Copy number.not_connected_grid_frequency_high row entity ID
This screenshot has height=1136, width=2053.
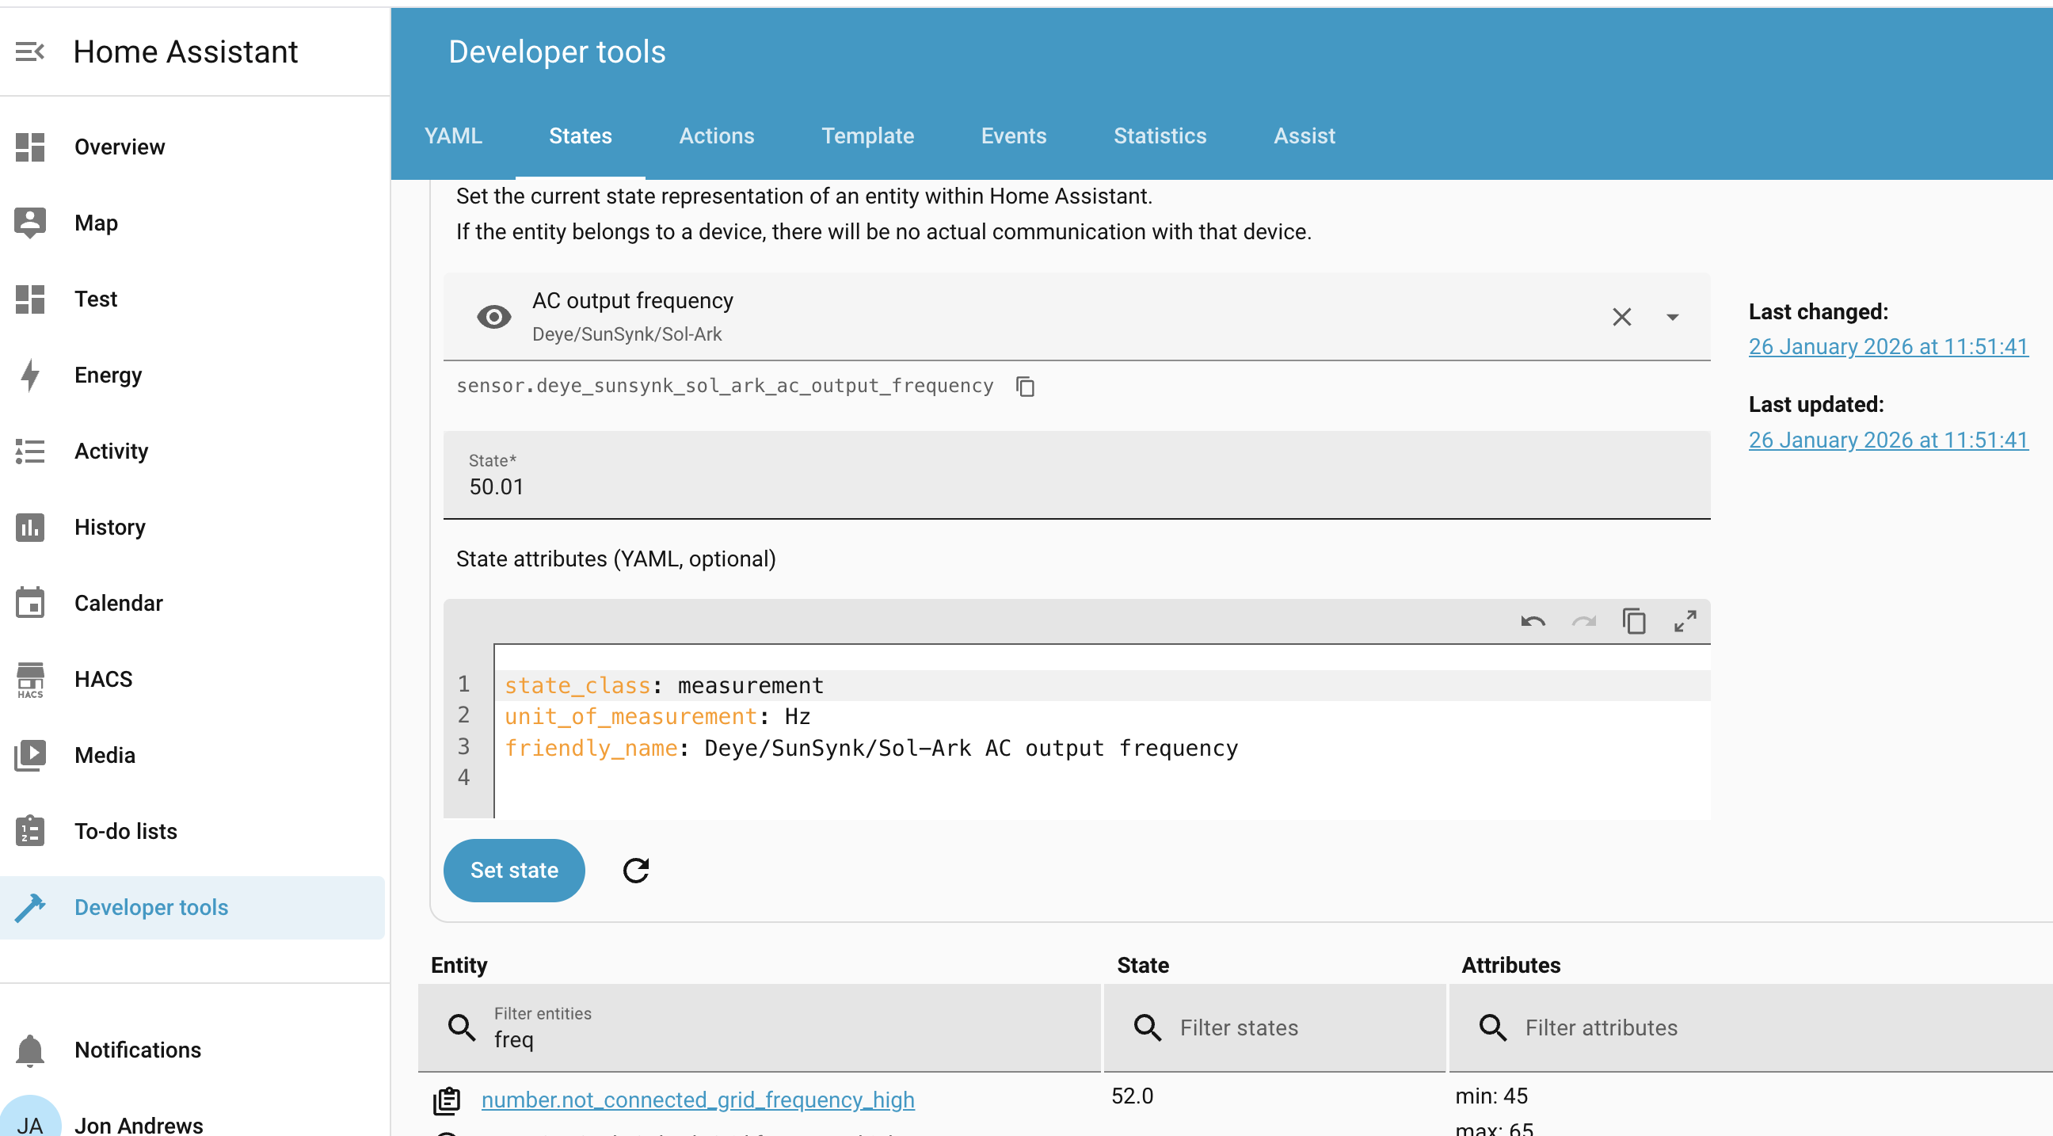(x=446, y=1101)
